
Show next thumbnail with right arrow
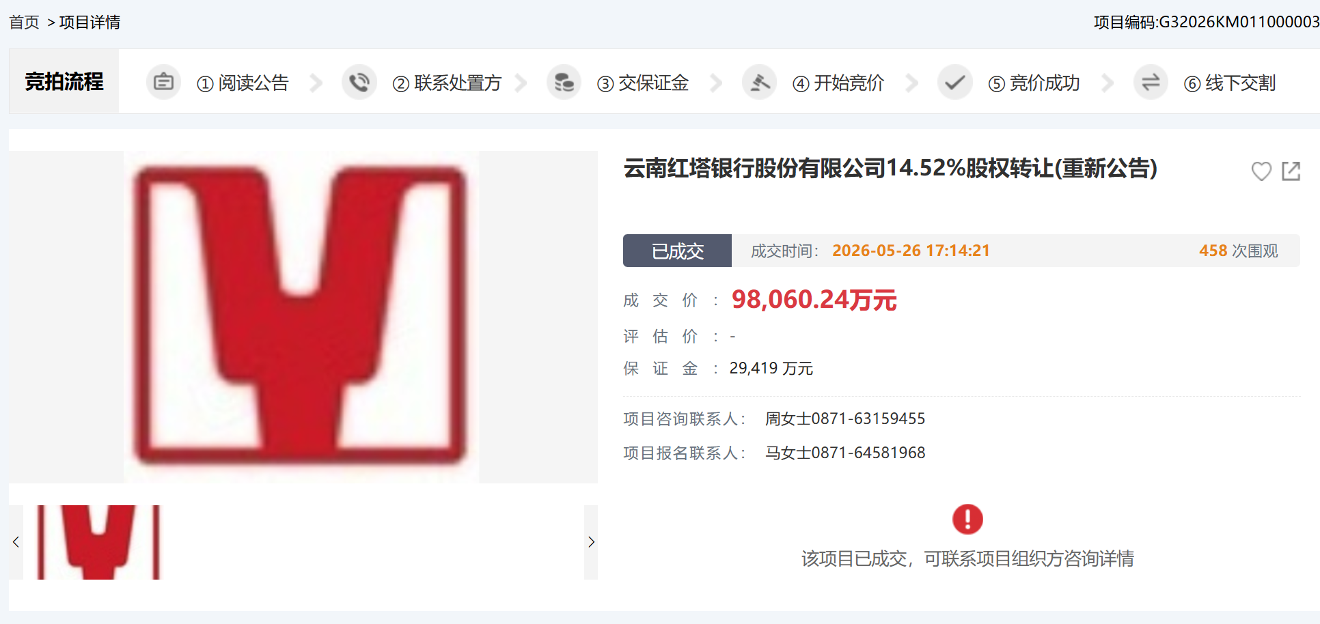[591, 542]
